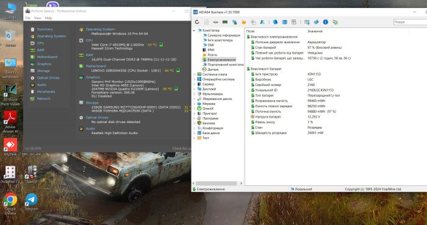Open the Telegram desktop shortcut
Image resolution: width=427 pixels, height=225 pixels.
coord(31,202)
